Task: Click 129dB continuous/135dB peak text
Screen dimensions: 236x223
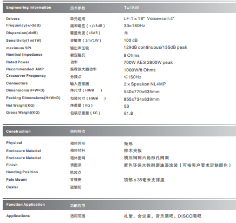Action: (x=155, y=47)
